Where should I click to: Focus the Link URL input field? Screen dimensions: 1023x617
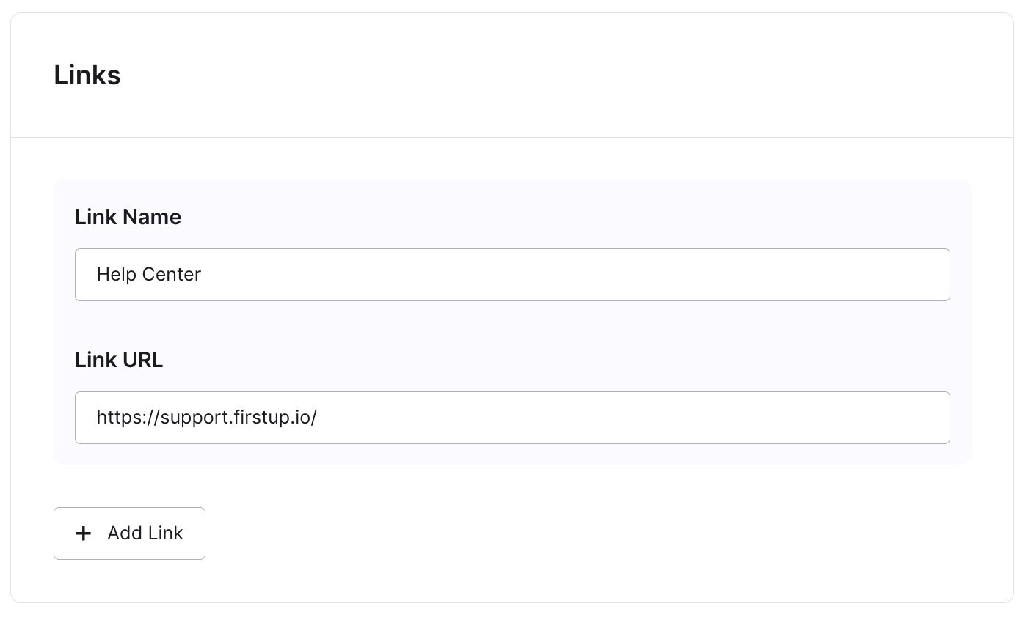512,418
